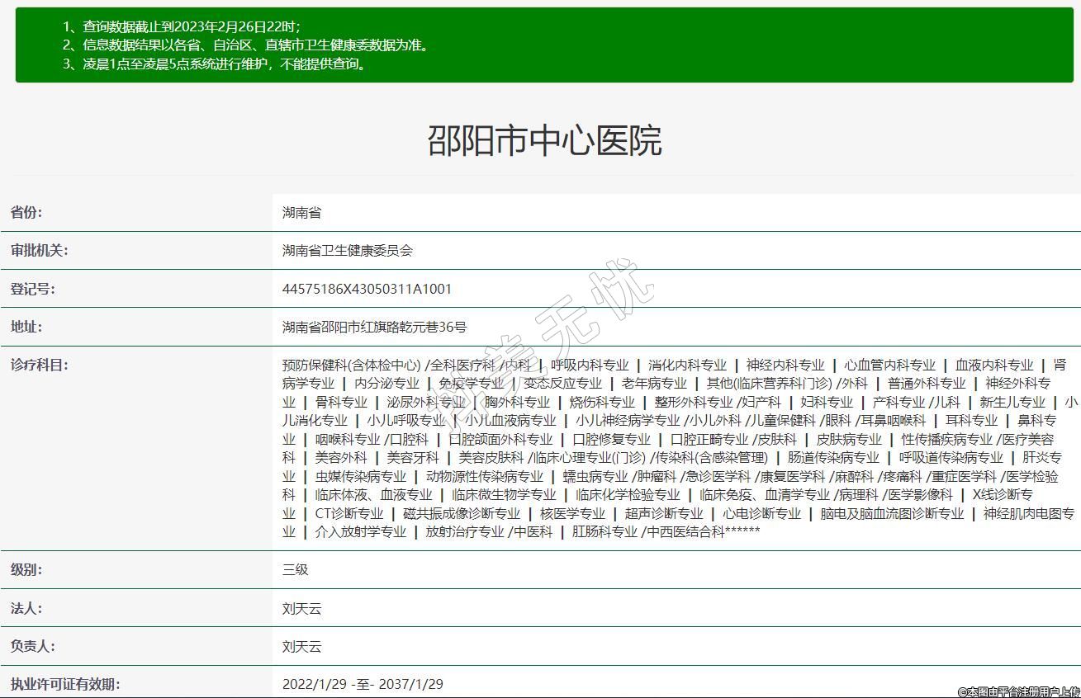Select the 三级 level value
This screenshot has height=698, width=1081.
pos(295,570)
